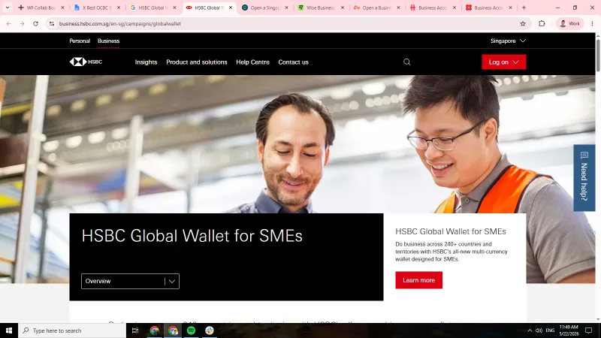Expand the Overview section dropdown
The height and width of the screenshot is (338, 601).
point(130,281)
